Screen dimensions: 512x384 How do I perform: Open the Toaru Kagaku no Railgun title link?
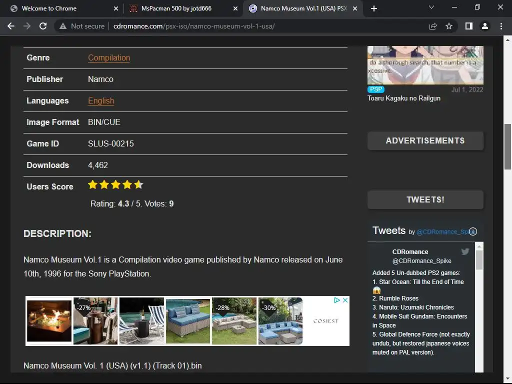click(x=404, y=98)
